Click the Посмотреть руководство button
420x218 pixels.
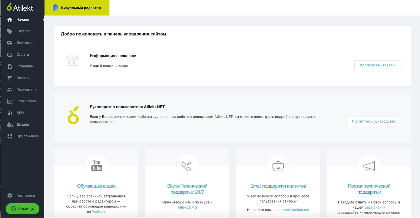374,121
